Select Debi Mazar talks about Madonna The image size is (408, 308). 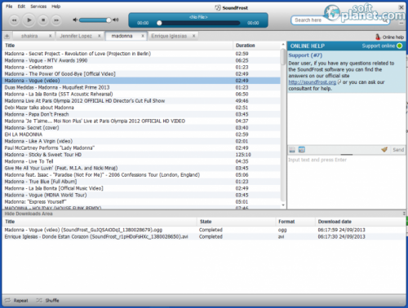[x=141, y=108]
